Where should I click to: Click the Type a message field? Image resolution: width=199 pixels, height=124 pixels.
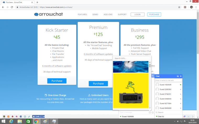(134, 112)
